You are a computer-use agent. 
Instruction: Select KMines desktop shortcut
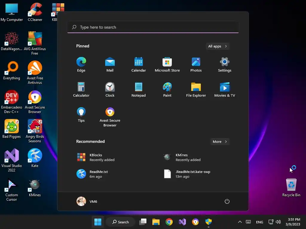pyautogui.click(x=35, y=188)
